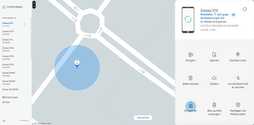Choose Anrufe/Nachrichten abrufen icon

[x=238, y=78]
